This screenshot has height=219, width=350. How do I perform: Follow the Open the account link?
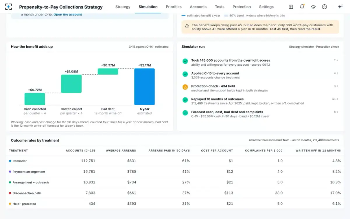(68, 14)
